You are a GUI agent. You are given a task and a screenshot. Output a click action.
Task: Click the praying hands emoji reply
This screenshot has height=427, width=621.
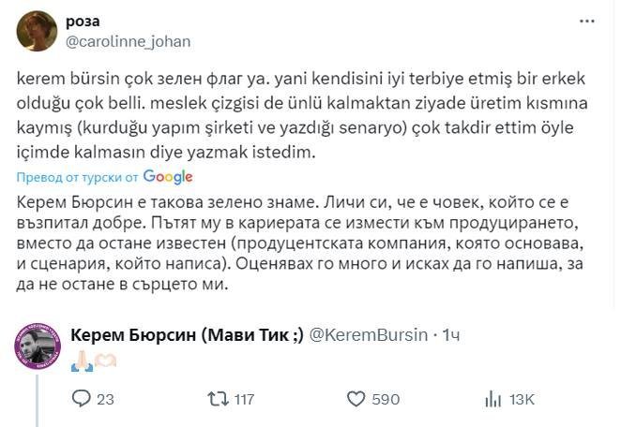click(x=81, y=361)
